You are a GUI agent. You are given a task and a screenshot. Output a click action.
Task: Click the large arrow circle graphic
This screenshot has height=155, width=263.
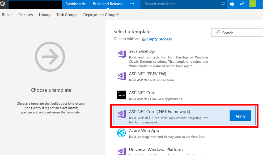(x=50, y=57)
